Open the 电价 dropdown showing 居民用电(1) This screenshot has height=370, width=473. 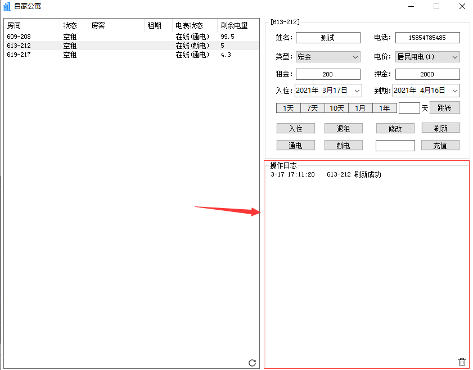click(427, 57)
